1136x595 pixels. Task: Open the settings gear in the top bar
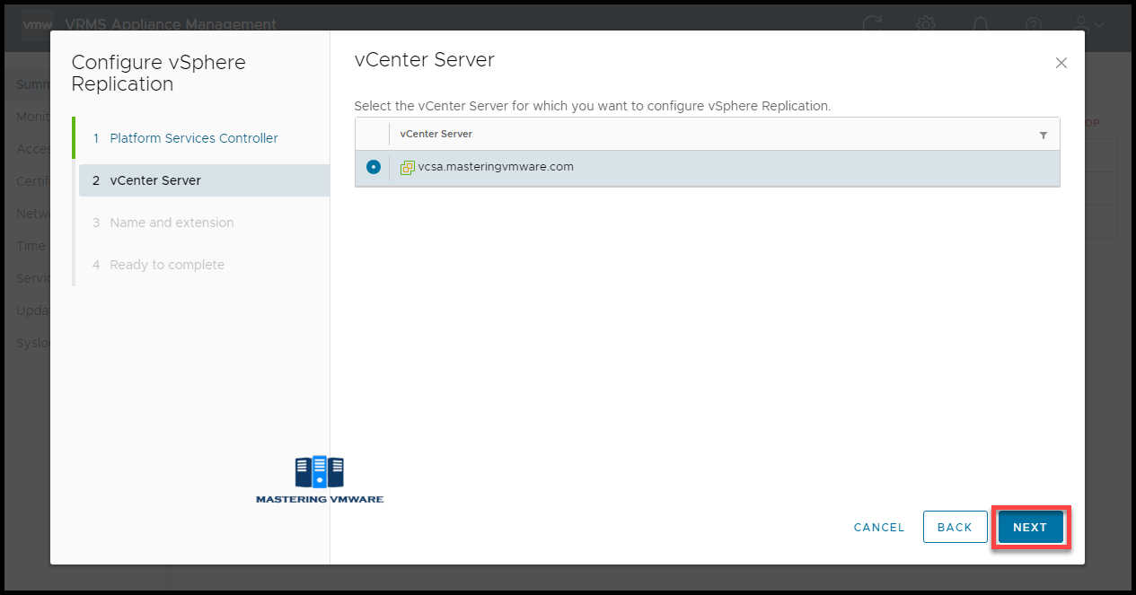[926, 24]
